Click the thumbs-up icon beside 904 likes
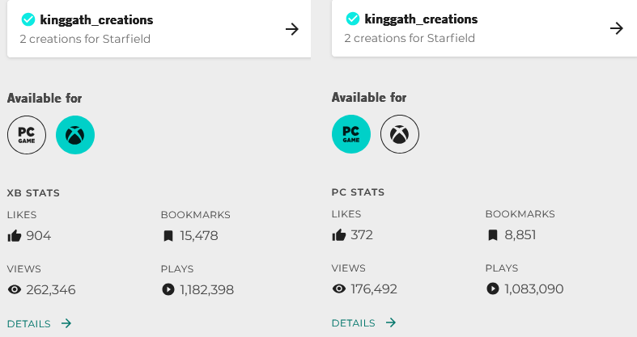The height and width of the screenshot is (337, 637). click(x=15, y=236)
